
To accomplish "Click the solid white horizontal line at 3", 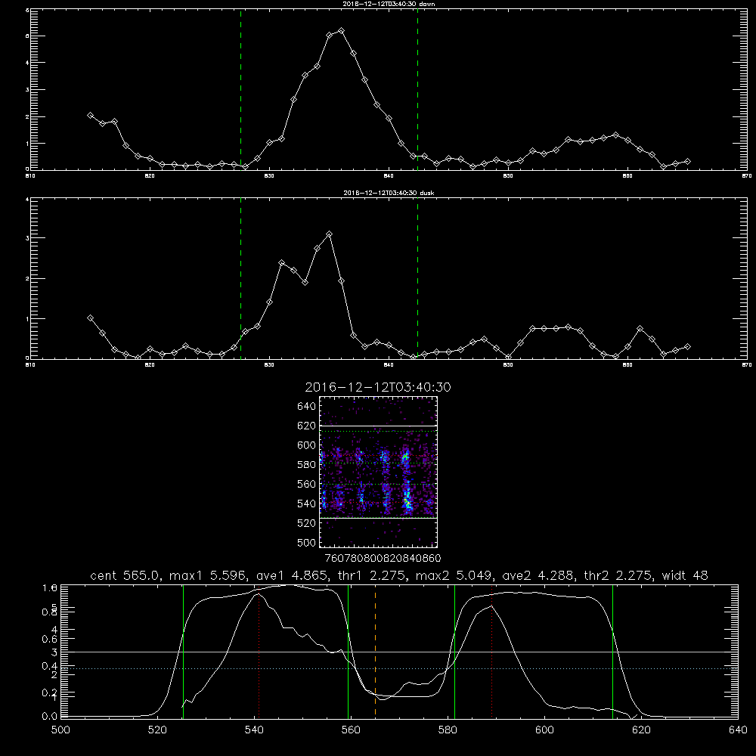I will click(x=399, y=652).
